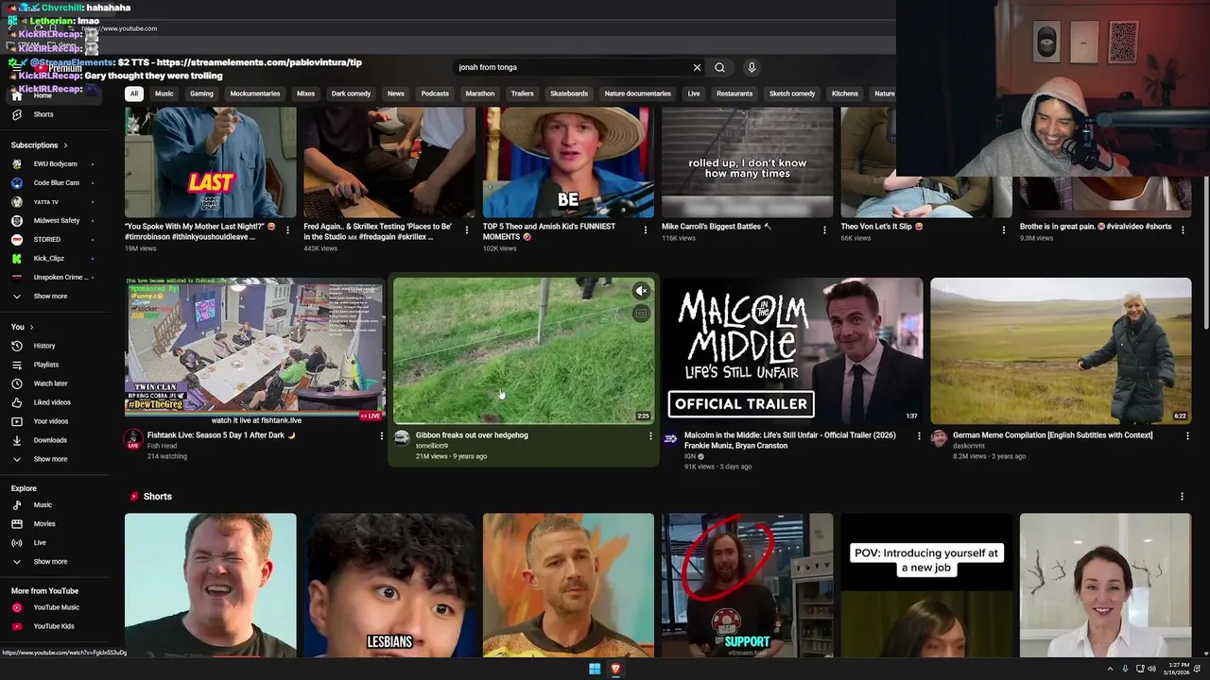1210x680 pixels.
Task: Start voice search with the microphone icon
Action: click(x=752, y=67)
